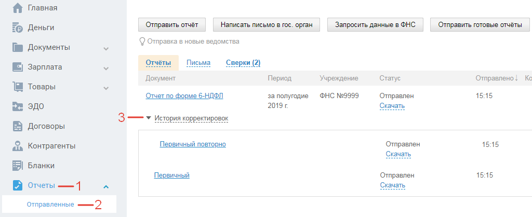Screen dimensions: 532x217
Task: Click Отправить готовые отчёты button
Action: (x=480, y=24)
